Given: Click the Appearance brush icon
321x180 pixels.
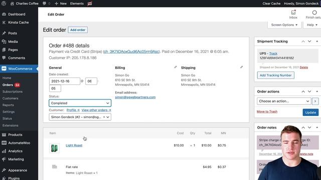Looking at the screenshot, I should (x=4, y=170).
